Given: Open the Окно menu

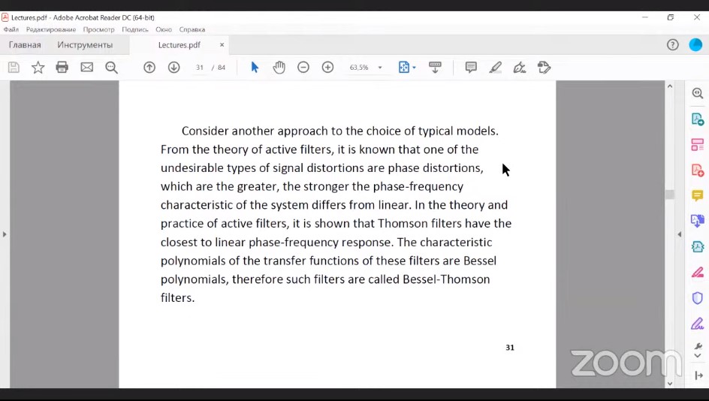Looking at the screenshot, I should pyautogui.click(x=164, y=29).
